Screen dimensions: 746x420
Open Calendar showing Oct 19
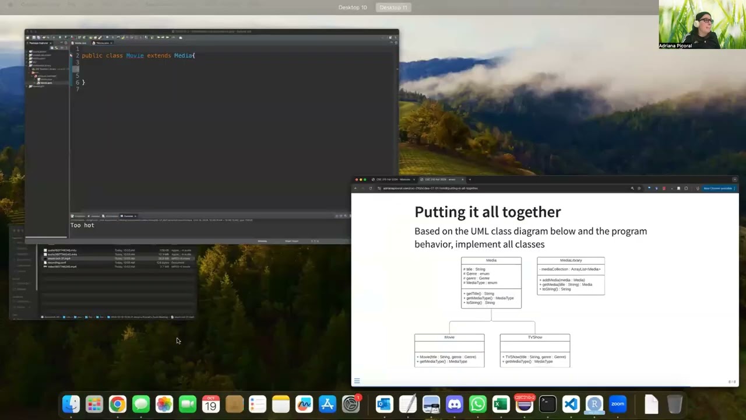211,404
